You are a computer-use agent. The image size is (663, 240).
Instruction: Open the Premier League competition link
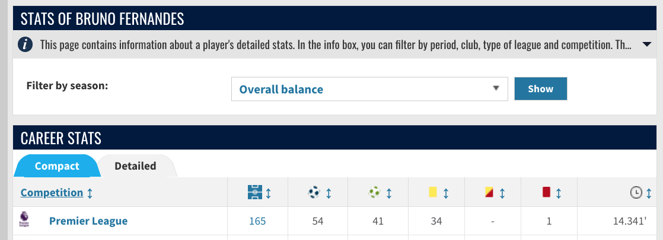[x=88, y=220]
